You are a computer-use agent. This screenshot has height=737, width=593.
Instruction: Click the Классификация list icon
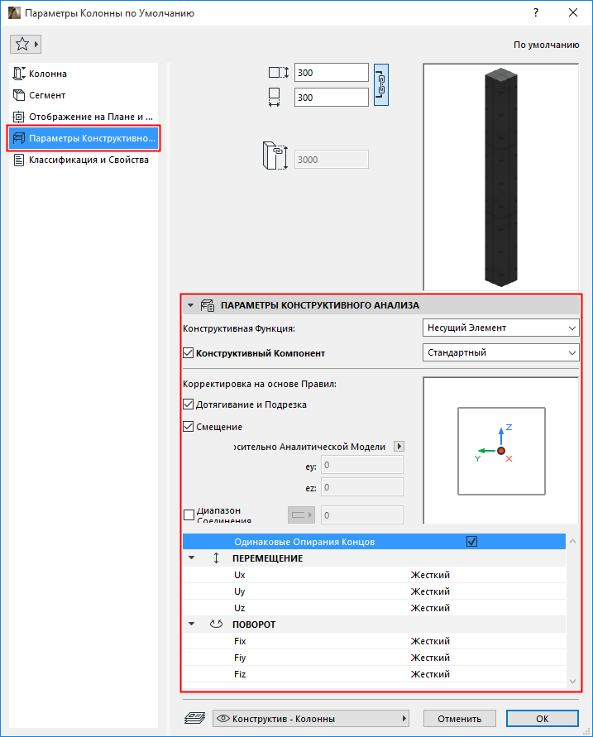pos(19,160)
